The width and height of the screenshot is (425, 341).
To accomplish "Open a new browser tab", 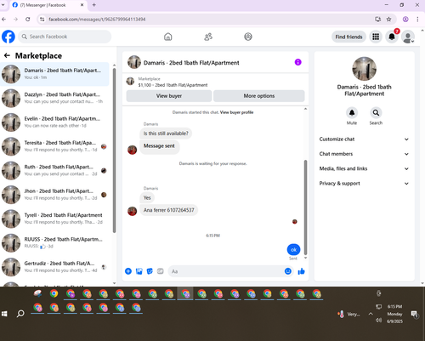I will 93,5.
